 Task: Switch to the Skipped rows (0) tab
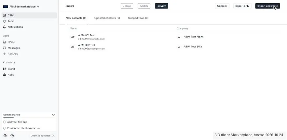coord(138,18)
